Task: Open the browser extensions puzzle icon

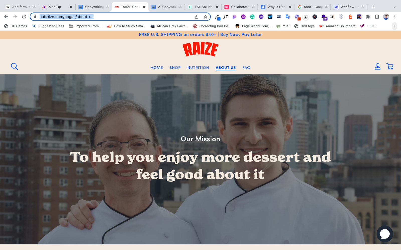Action: pos(368,17)
